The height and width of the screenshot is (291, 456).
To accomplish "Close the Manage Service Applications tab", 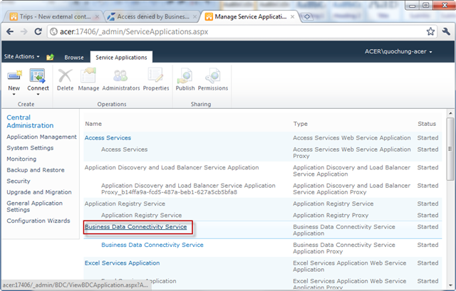I will [293, 17].
